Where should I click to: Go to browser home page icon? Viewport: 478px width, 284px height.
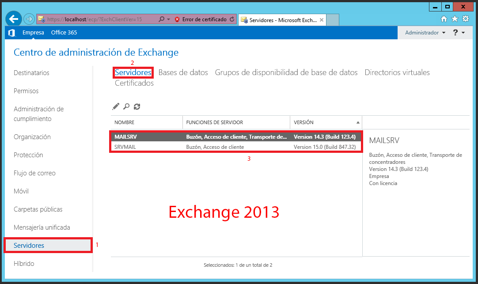coord(444,19)
